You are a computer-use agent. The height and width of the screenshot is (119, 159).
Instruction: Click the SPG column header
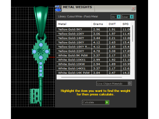click(x=126, y=24)
